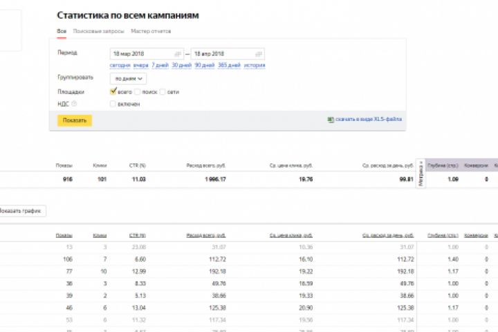Toggle the 'всего' platforms checkbox

[113, 91]
